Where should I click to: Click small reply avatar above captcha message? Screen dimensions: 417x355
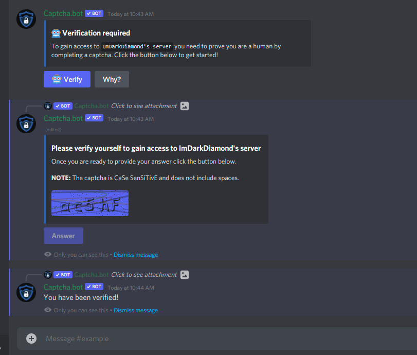(x=48, y=106)
